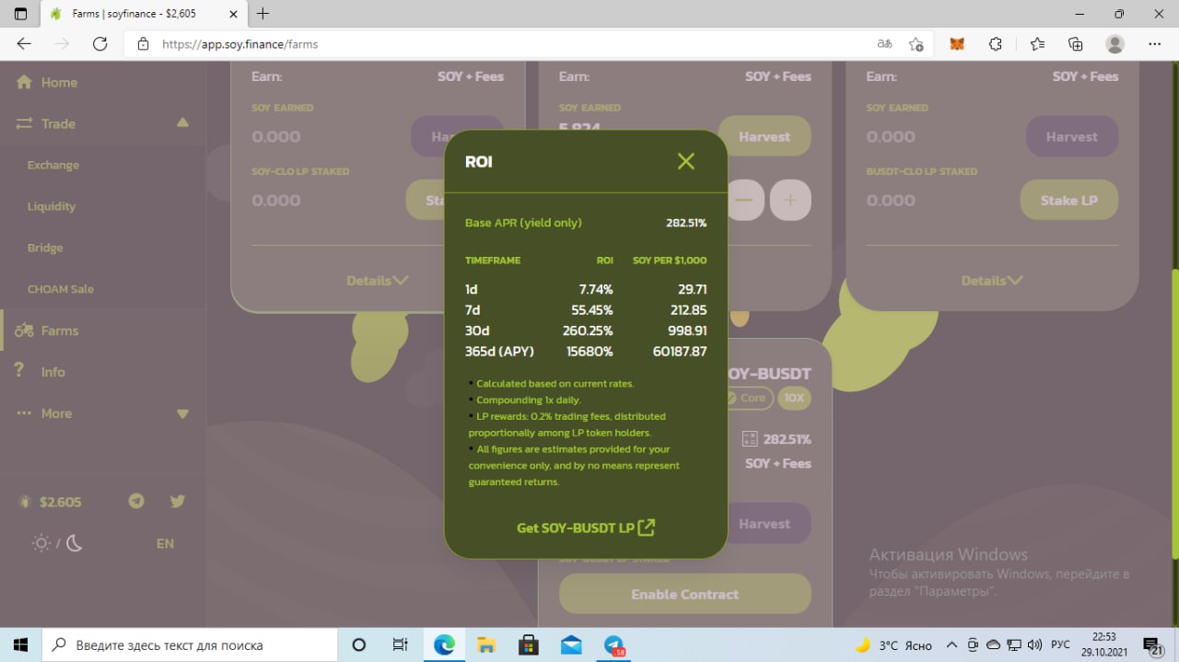Expand the More menu arrow
The width and height of the screenshot is (1179, 662).
coord(182,414)
